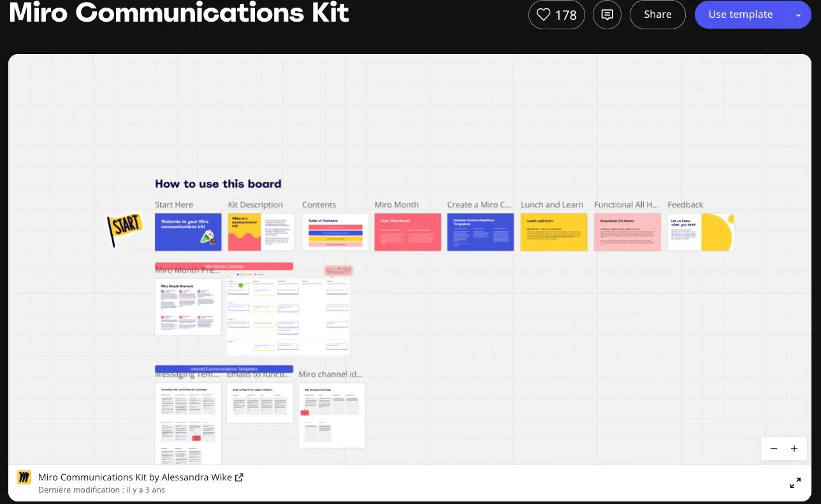Click the Contents frame label
This screenshot has width=821, height=504.
pyautogui.click(x=319, y=205)
